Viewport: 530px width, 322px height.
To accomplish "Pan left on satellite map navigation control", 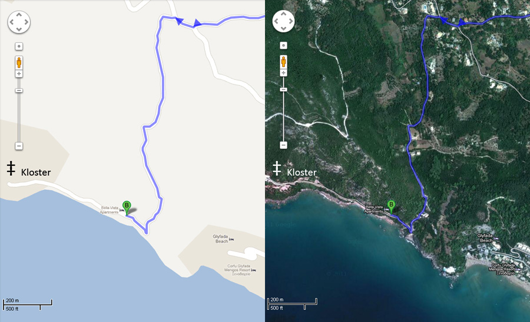I will pyautogui.click(x=276, y=21).
